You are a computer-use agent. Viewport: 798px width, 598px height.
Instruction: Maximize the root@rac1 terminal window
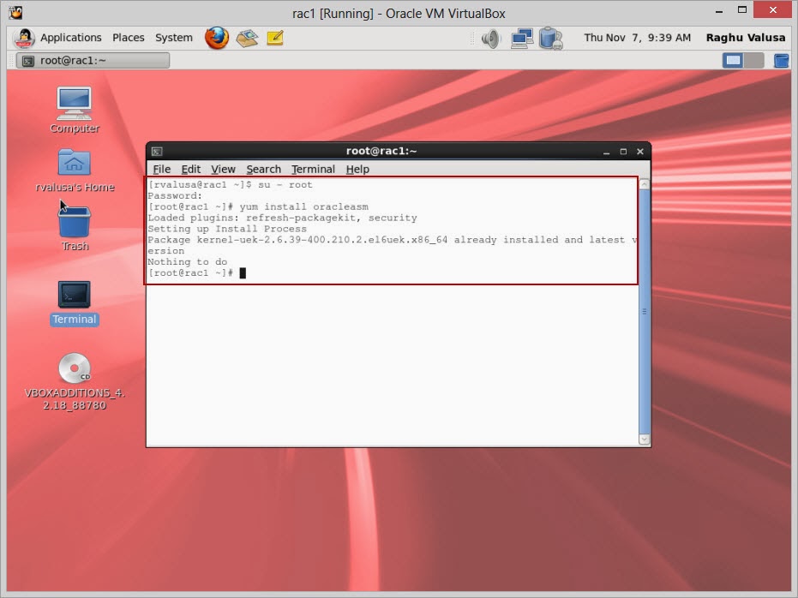point(623,152)
